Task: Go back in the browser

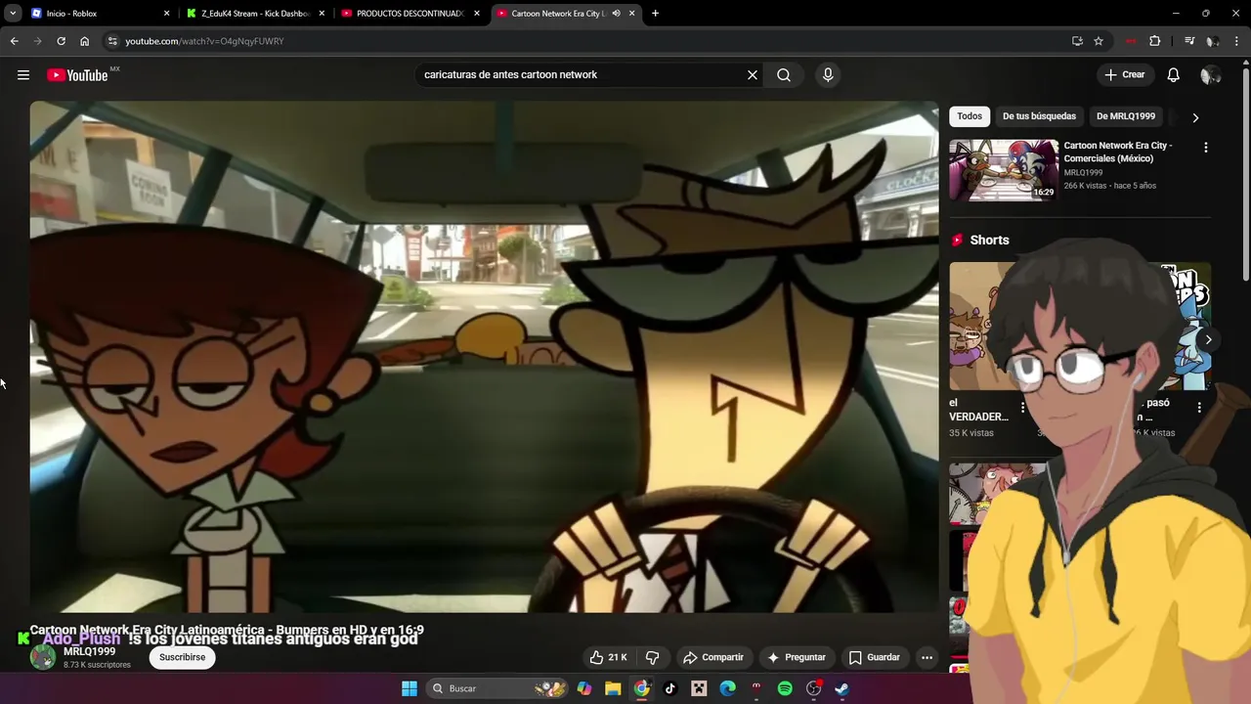Action: click(14, 41)
